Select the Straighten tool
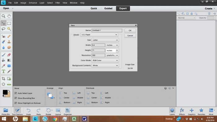The width and height of the screenshot is (217, 122). click(x=9, y=84)
